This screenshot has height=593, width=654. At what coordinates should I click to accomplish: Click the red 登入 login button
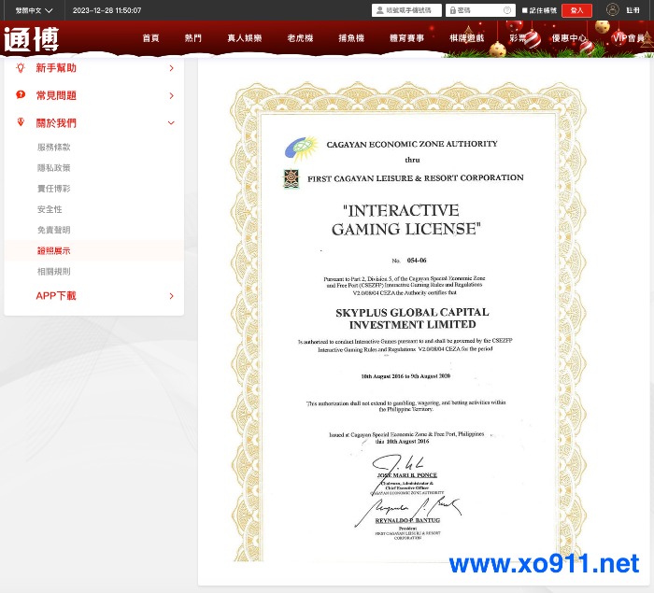[x=576, y=10]
